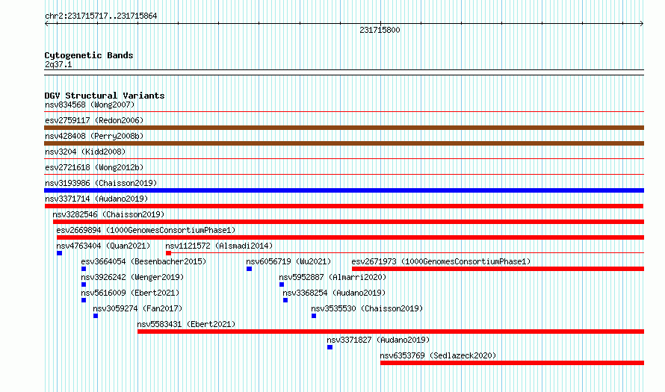The height and width of the screenshot is (392, 665).
Task: Click the chr2:231715717..231715864 region label
Action: click(101, 16)
